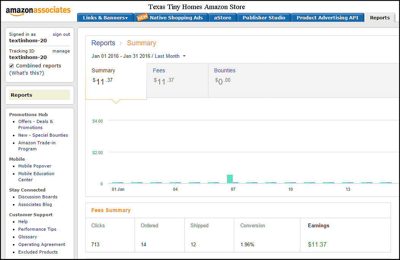Screen dimensions: 400x260
Task: Open the Mobile Popover link
Action: point(35,166)
